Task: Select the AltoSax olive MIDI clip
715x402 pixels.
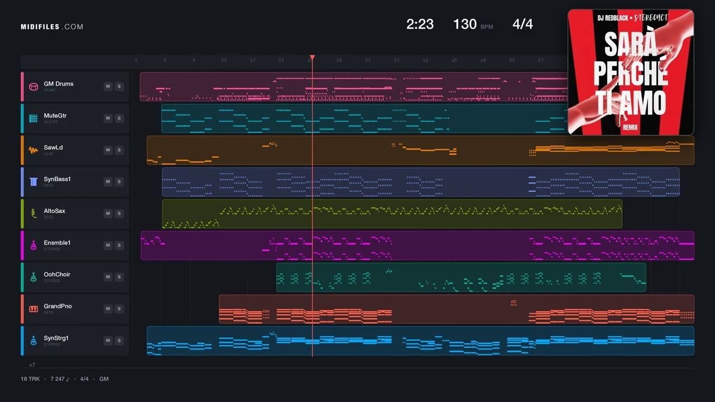Action: [x=392, y=214]
